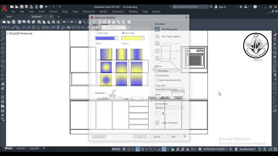Toggle the Associative checkbox
The image size is (278, 156).
click(x=156, y=75)
